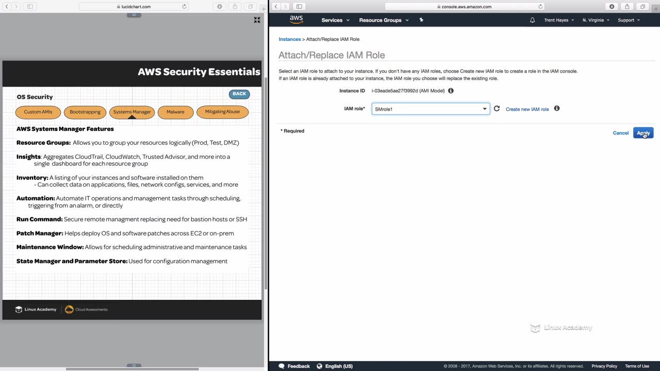Click the '* Required' note
Viewport: 660px width, 371px height.
(x=292, y=131)
